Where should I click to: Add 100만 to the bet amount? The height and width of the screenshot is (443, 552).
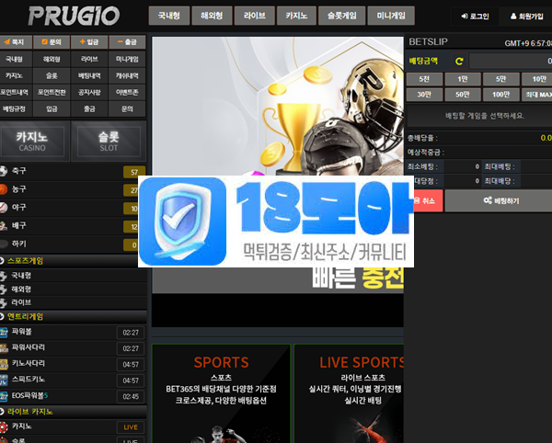(501, 95)
